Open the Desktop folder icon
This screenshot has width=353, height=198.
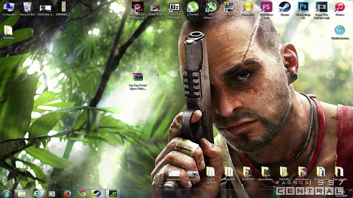pos(9,32)
